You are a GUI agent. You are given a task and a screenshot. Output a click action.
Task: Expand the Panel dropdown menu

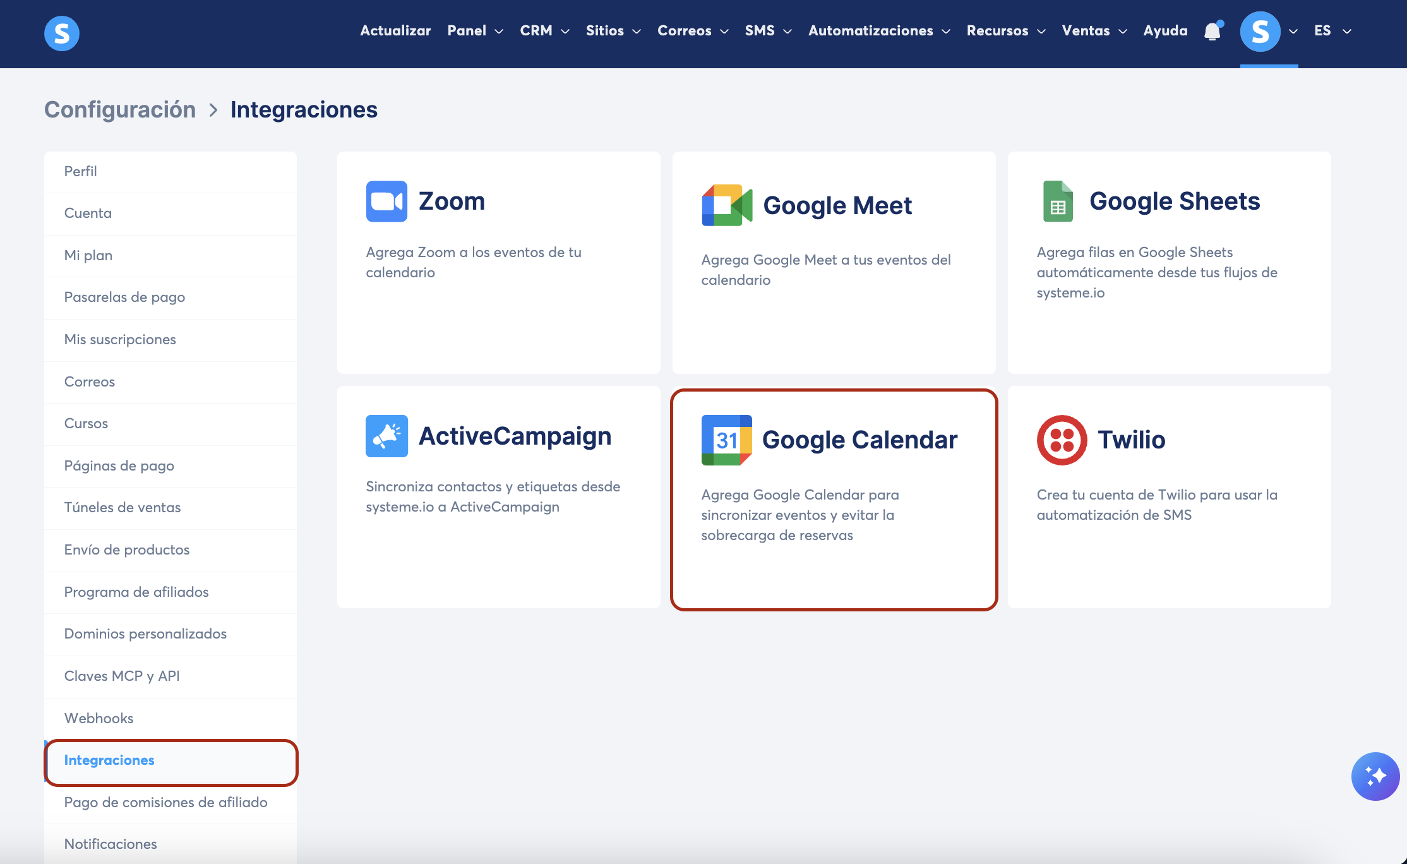point(476,31)
